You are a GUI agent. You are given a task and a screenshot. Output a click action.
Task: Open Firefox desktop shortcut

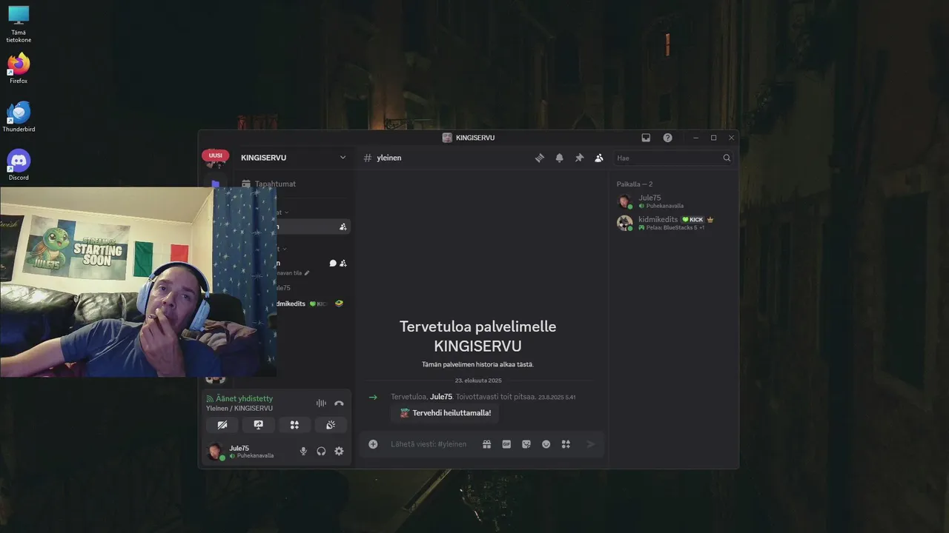pyautogui.click(x=19, y=68)
